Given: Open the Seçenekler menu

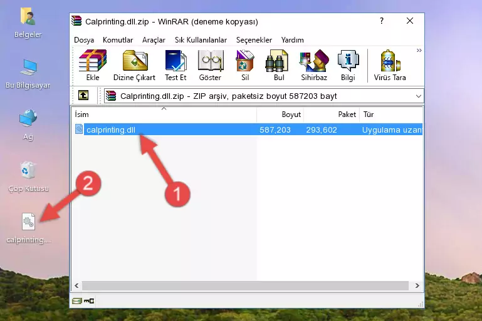Looking at the screenshot, I should tap(254, 40).
